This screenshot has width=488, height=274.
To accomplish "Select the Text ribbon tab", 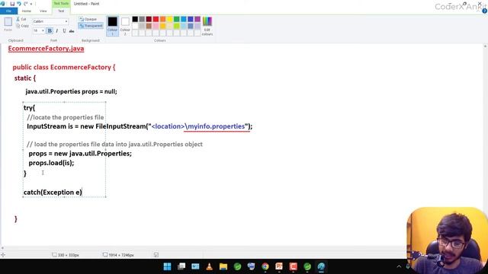I will click(61, 11).
